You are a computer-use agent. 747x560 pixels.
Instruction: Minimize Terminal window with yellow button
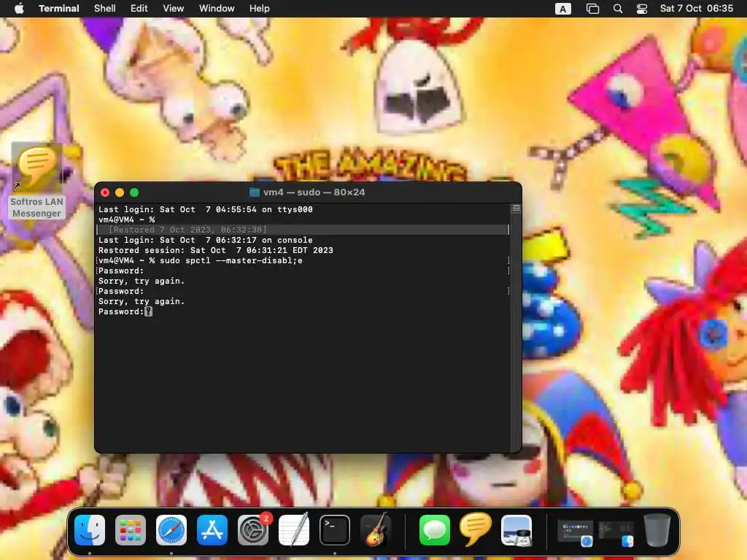coord(120,192)
